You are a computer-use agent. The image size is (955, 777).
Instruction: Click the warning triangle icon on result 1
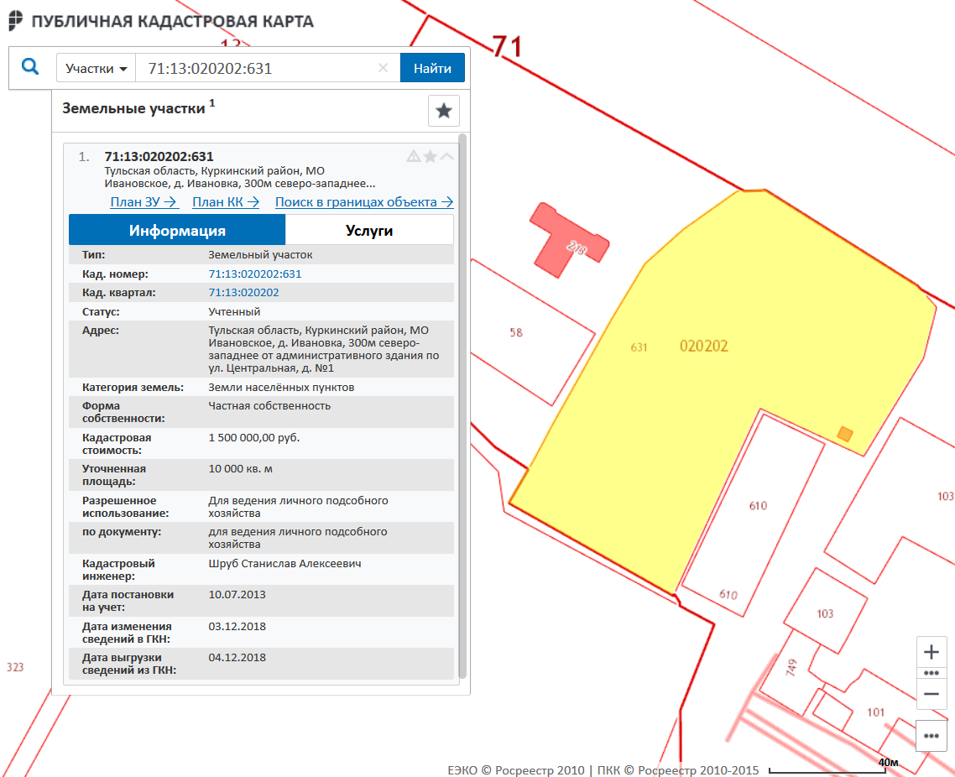click(413, 156)
